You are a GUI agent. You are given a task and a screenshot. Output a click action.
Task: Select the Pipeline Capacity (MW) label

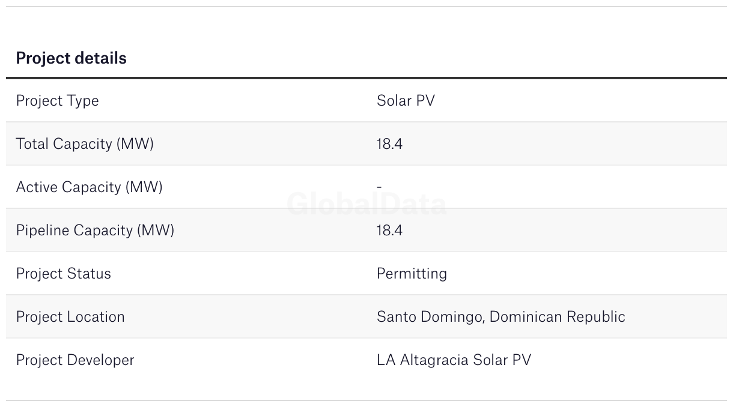(95, 231)
